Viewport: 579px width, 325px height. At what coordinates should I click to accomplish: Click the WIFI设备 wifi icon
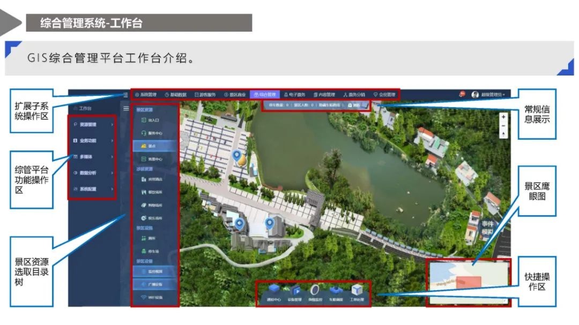(144, 297)
